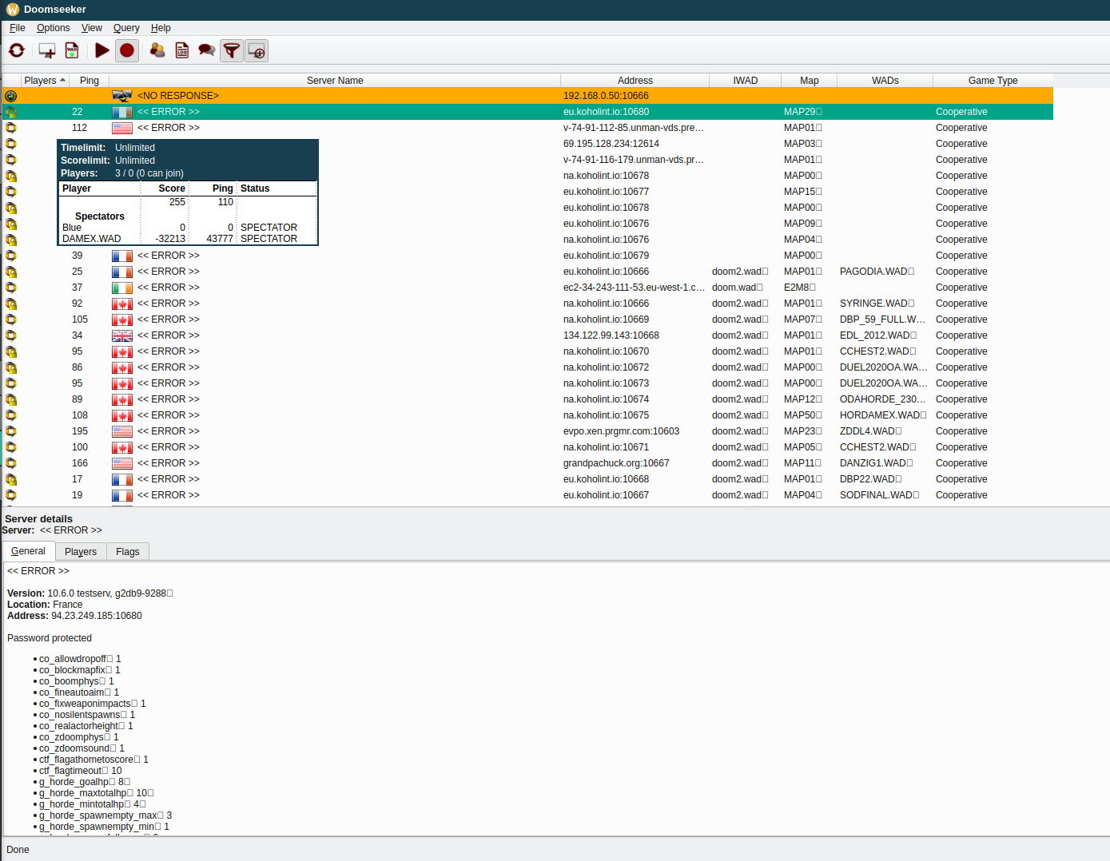The height and width of the screenshot is (861, 1110).
Task: Click the United Kingdom flag server icon
Action: (122, 335)
